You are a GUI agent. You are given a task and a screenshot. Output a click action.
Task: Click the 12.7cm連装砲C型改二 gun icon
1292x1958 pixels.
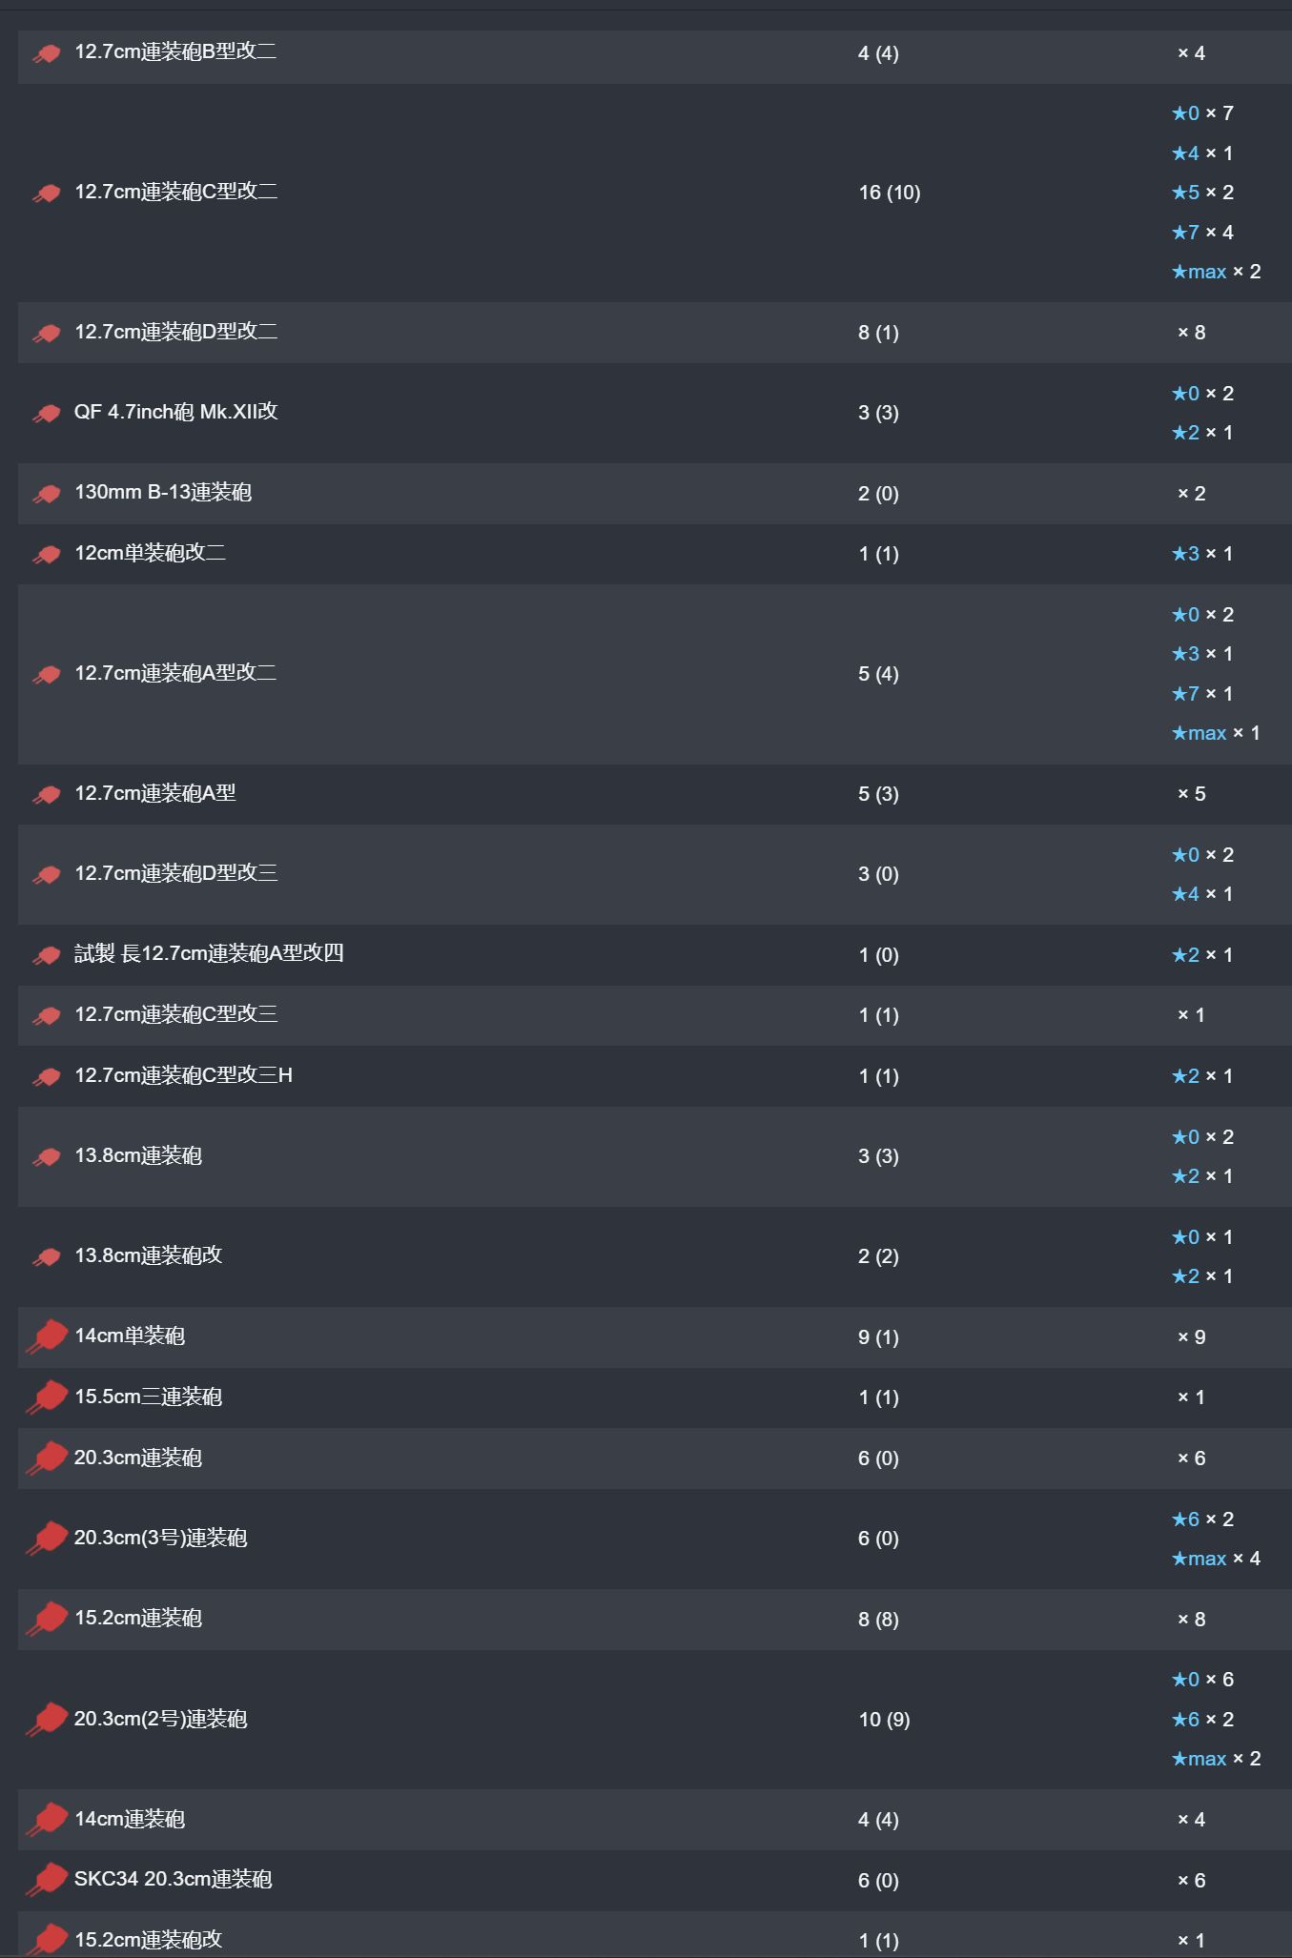47,194
